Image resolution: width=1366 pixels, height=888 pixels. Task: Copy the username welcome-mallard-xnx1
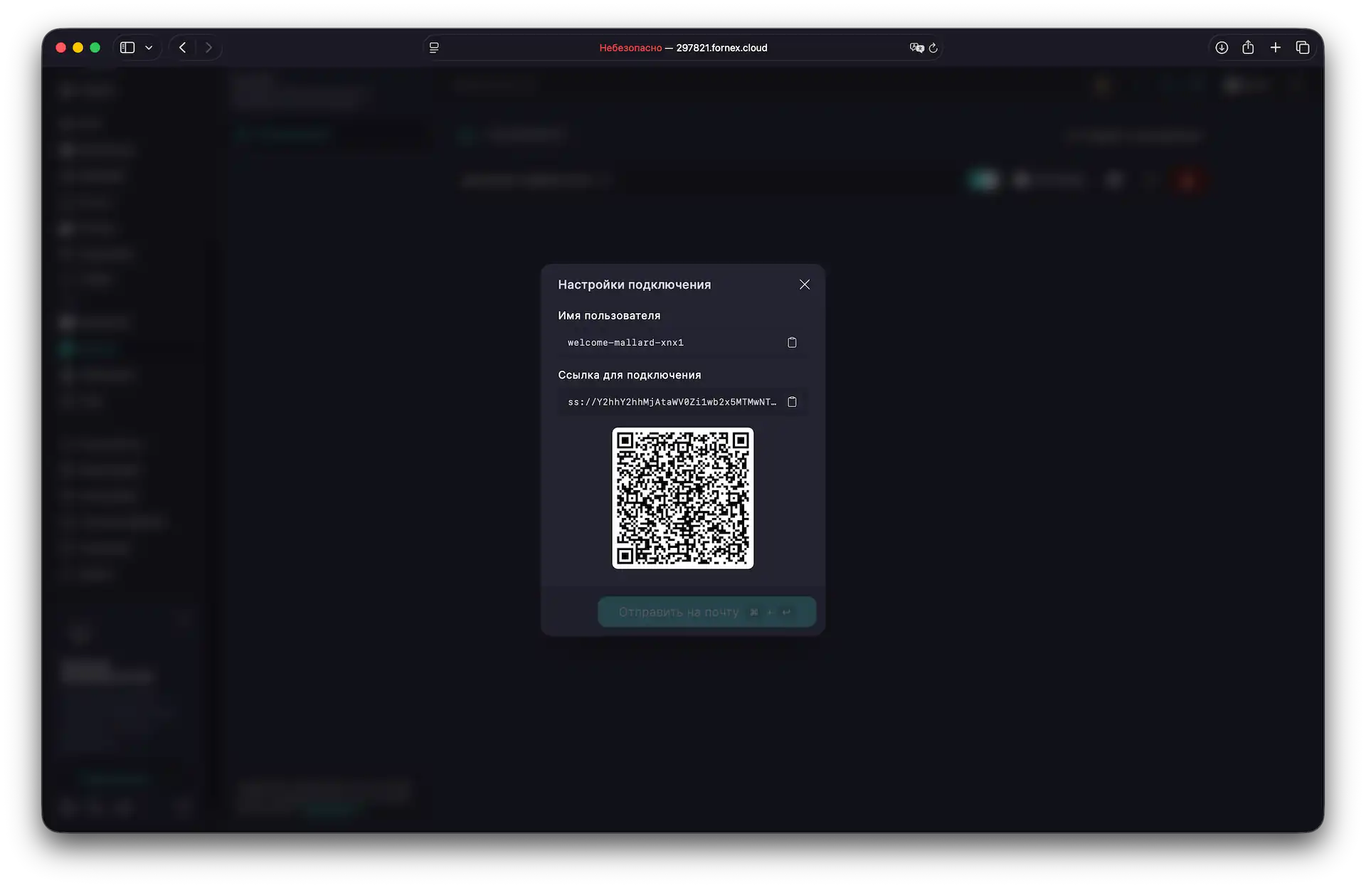point(793,342)
